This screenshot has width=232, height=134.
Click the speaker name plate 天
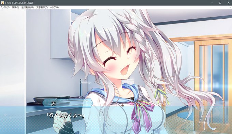click(68, 103)
